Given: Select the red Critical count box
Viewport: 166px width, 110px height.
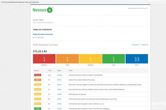Looking at the screenshot, I should [44, 59].
